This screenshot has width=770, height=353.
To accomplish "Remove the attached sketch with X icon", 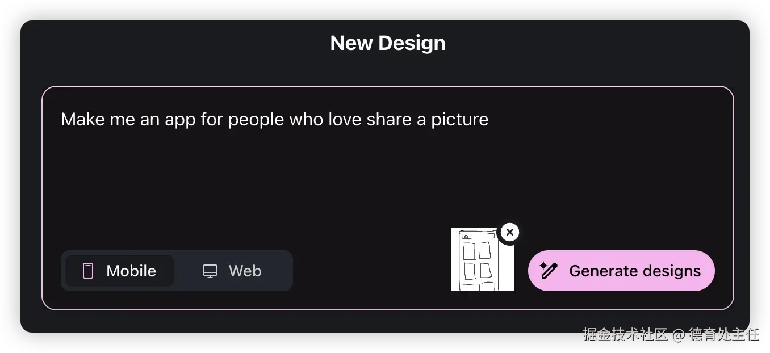I will (x=510, y=232).
